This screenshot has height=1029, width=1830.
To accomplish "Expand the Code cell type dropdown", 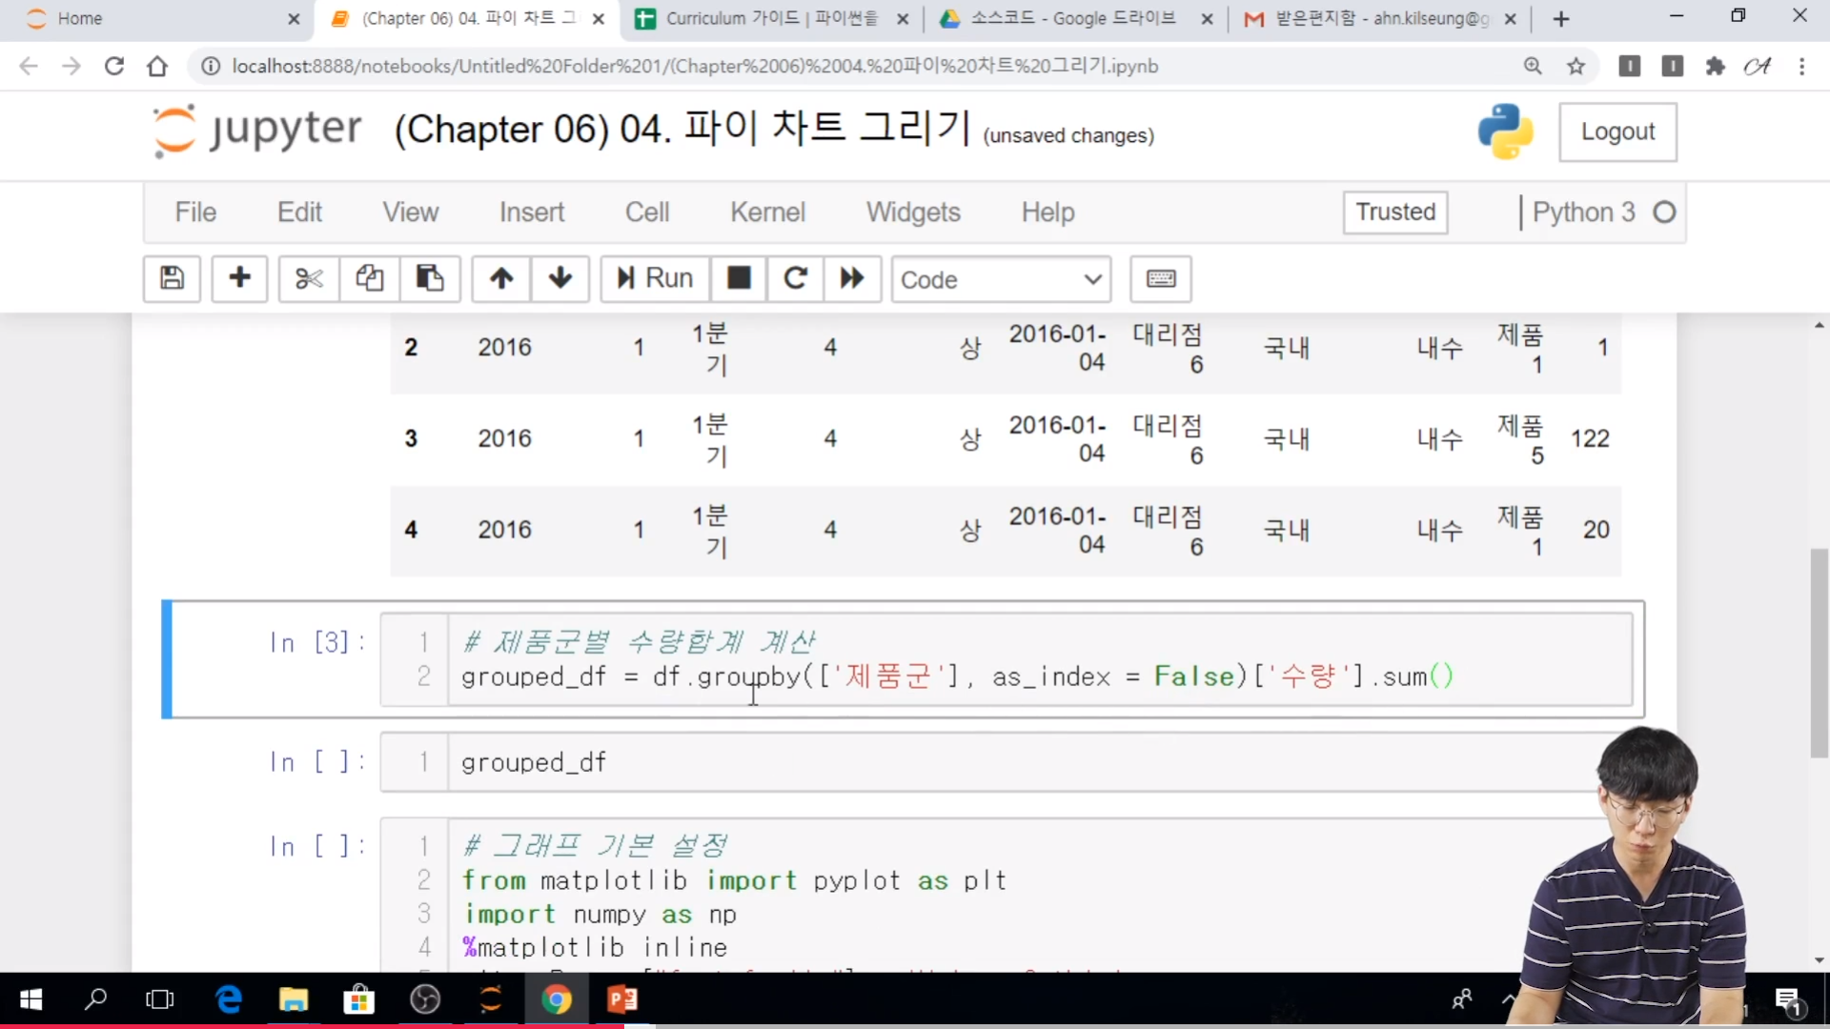I will coord(1001,279).
